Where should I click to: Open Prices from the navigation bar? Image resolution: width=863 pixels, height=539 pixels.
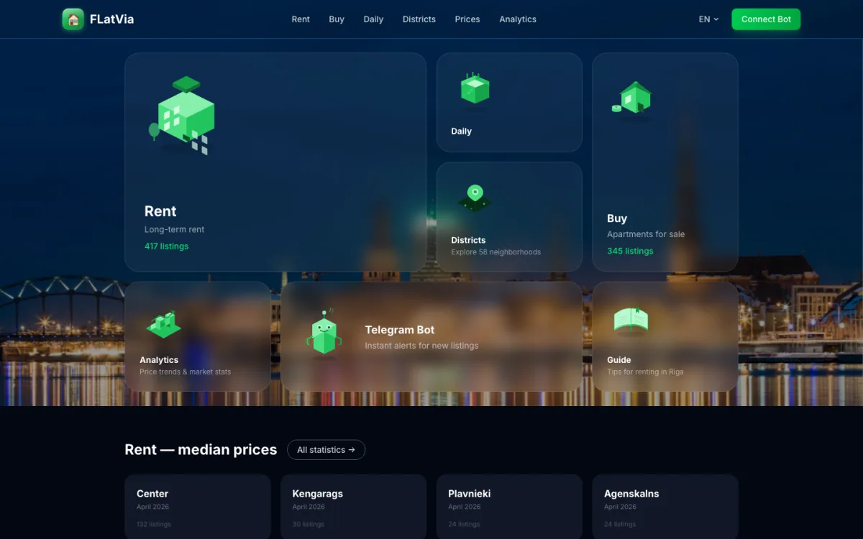467,19
